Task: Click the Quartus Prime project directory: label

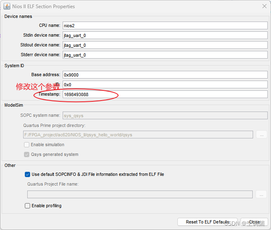Action: [x=55, y=125]
